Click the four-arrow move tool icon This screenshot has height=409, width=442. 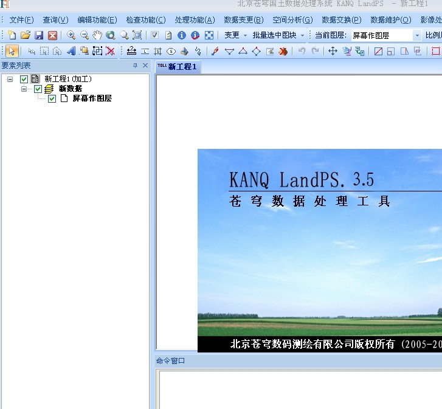pos(333,51)
